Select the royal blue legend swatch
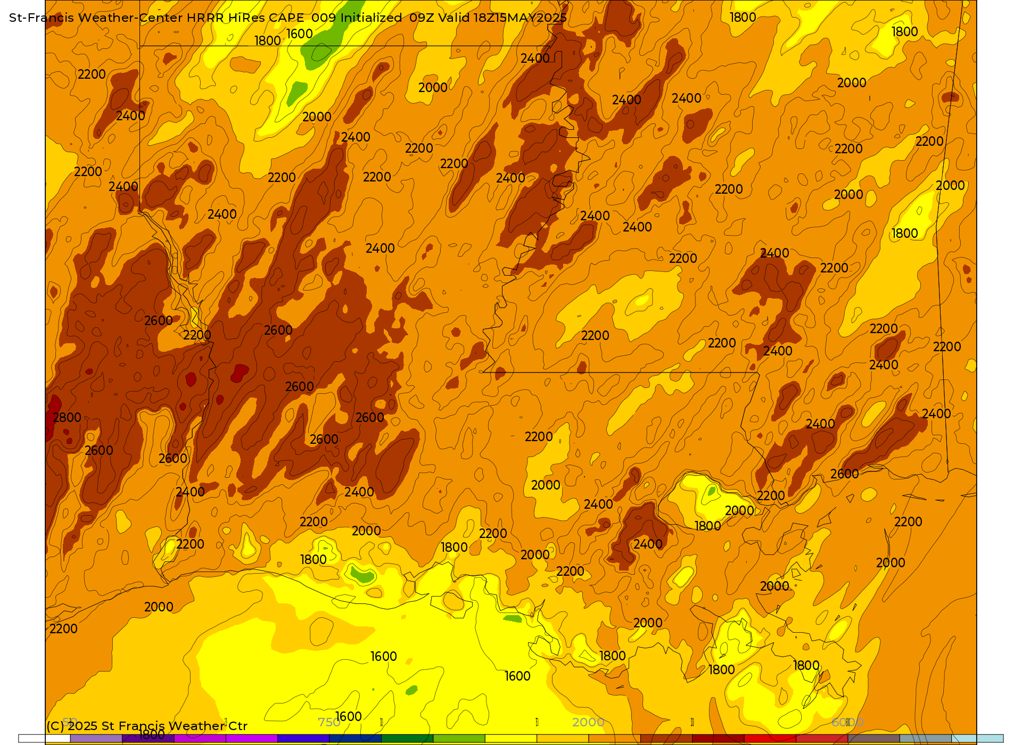 [303, 739]
